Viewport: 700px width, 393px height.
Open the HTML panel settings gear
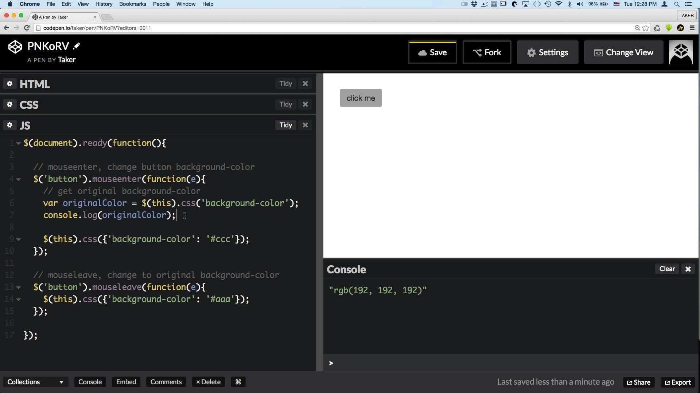click(x=9, y=84)
